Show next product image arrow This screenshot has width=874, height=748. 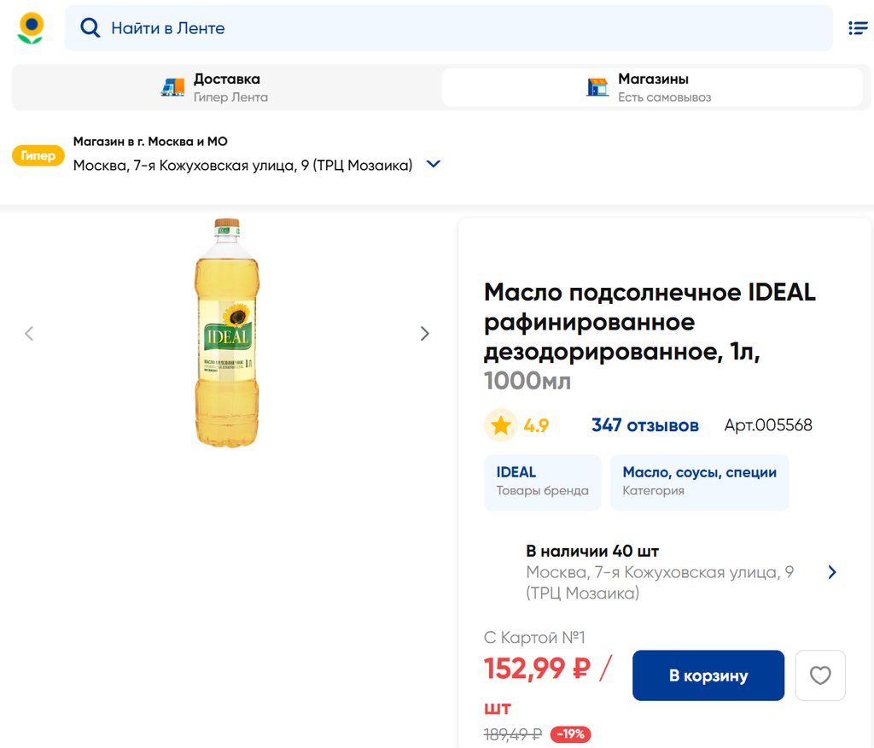pos(424,334)
